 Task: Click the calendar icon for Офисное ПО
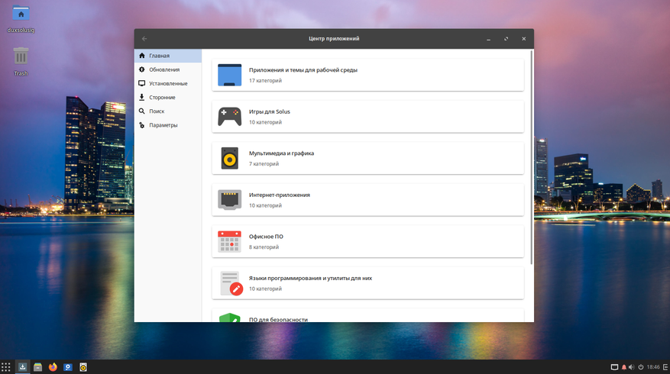tap(229, 241)
